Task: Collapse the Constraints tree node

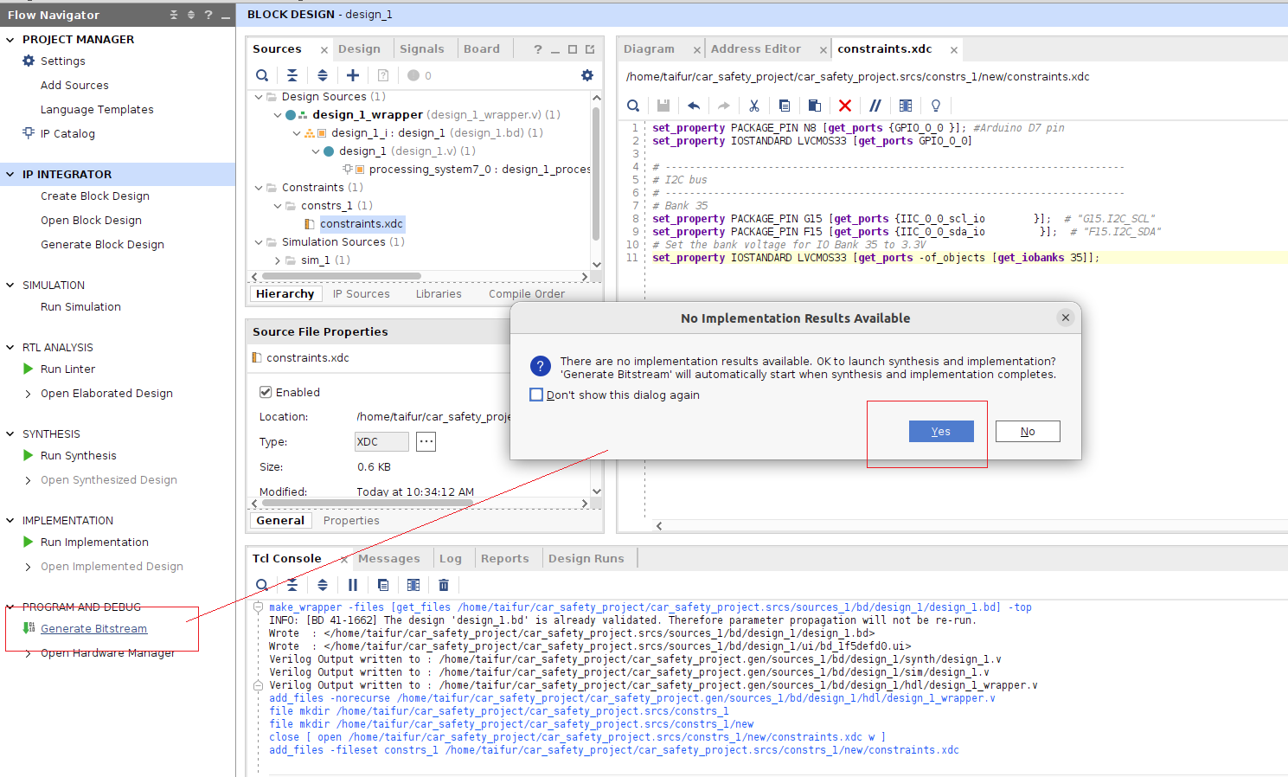Action: tap(259, 188)
